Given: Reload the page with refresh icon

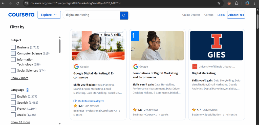Looking at the screenshot, I should point(18,3).
